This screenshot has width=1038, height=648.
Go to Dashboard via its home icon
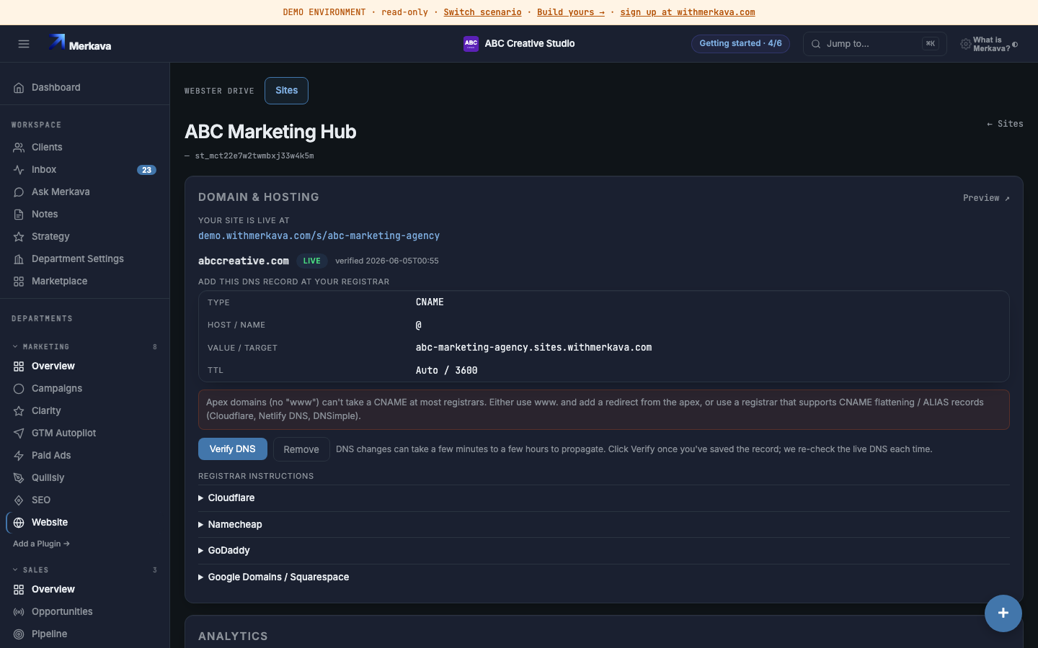point(19,88)
